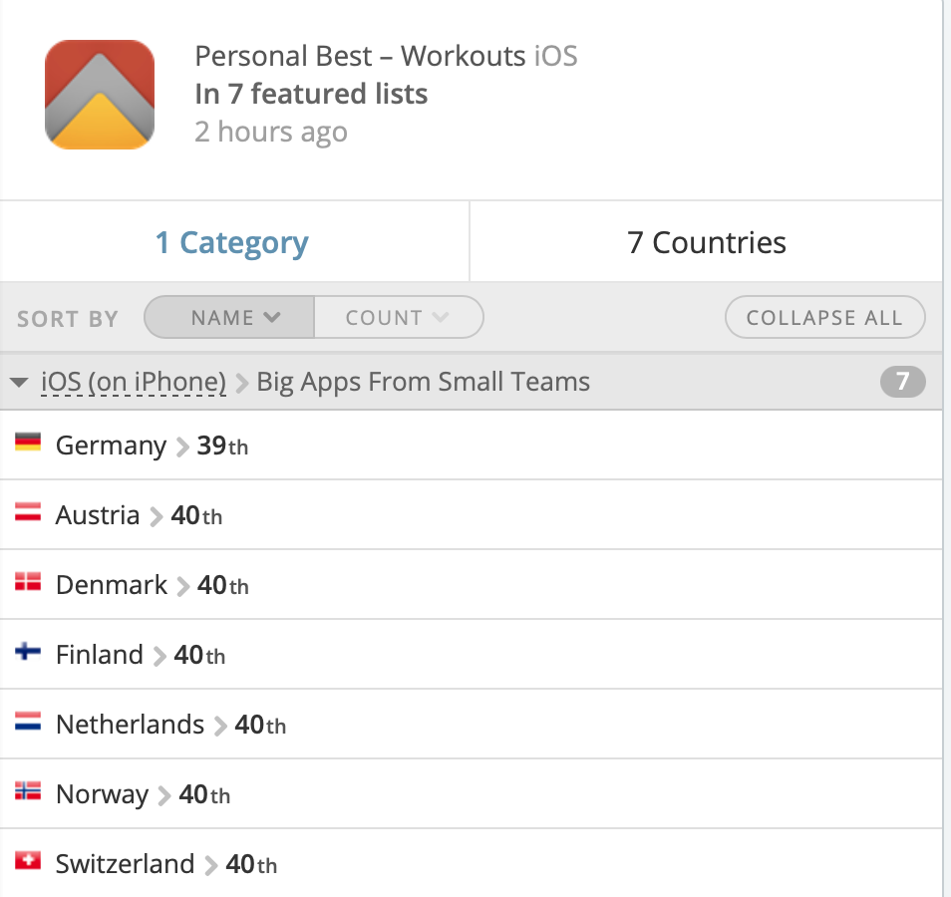Screen dimensions: 951x897
Task: Select the Finland 40th row
Action: [x=471, y=655]
